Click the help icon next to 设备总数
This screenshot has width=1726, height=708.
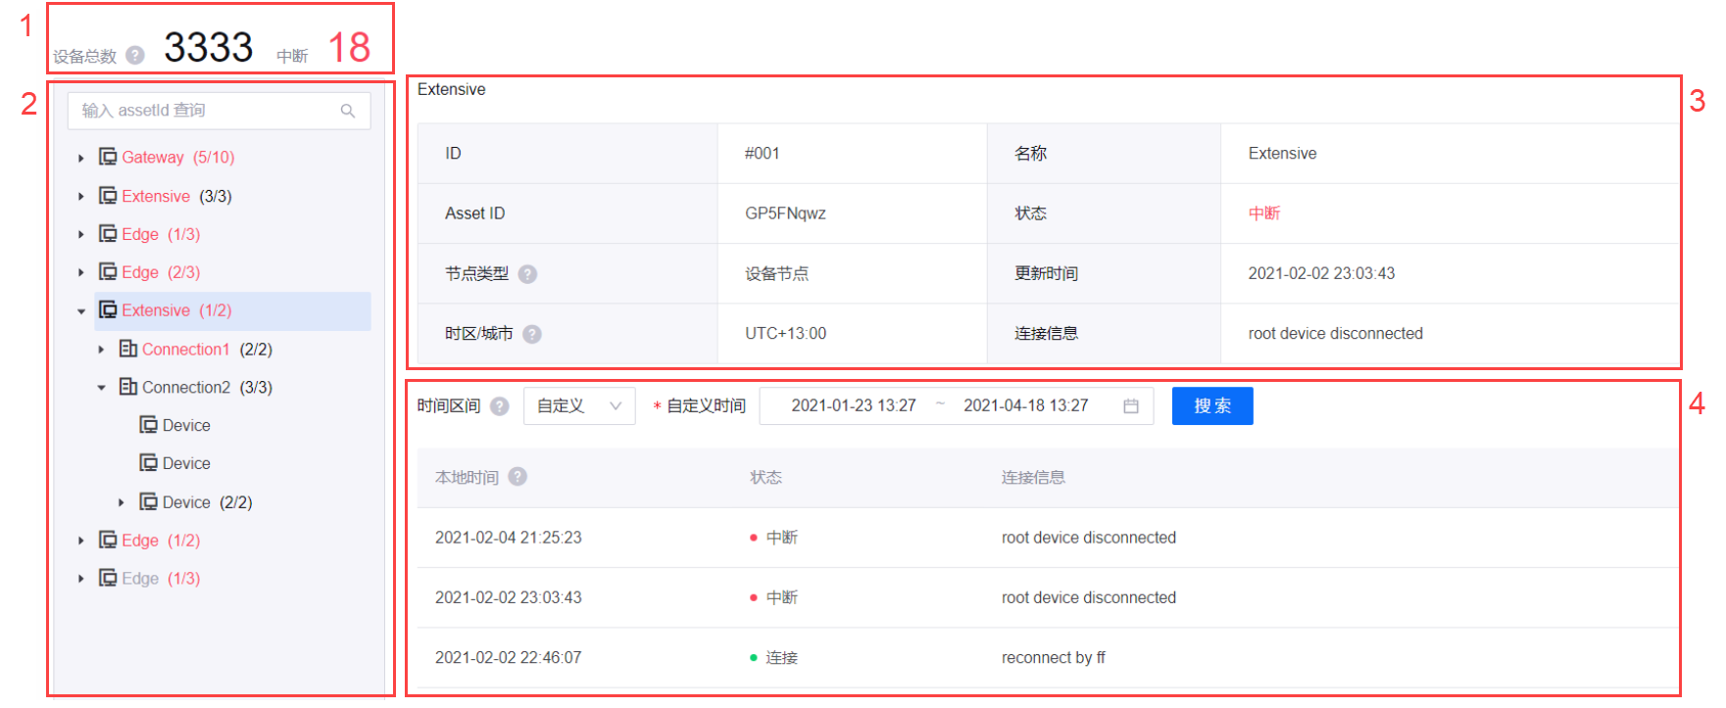(135, 56)
